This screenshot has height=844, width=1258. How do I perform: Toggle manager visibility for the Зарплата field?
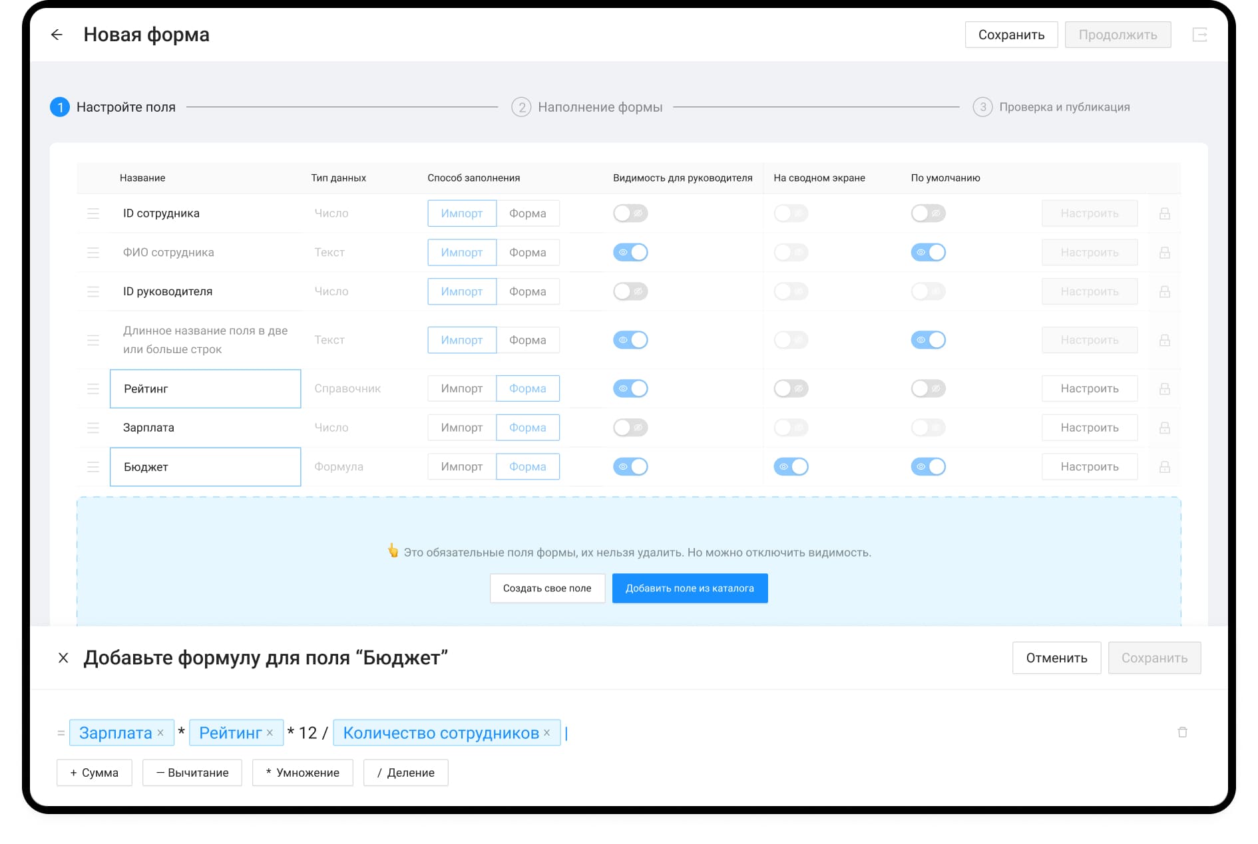[630, 428]
